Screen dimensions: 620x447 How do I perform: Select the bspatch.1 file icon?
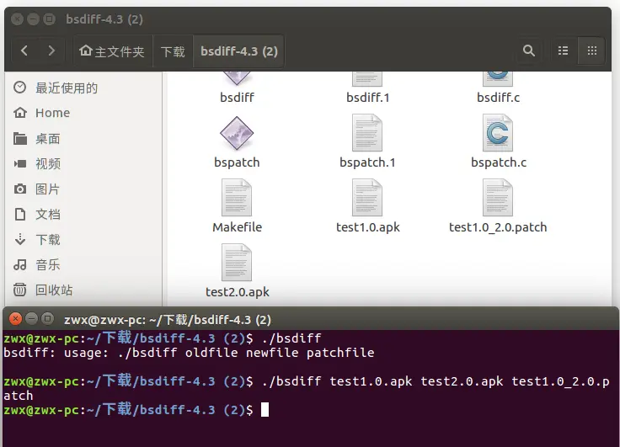pos(367,133)
